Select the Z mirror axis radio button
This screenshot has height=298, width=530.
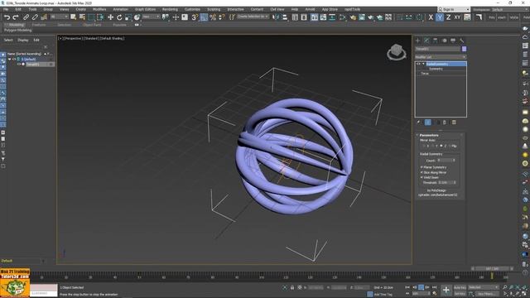tap(441, 146)
